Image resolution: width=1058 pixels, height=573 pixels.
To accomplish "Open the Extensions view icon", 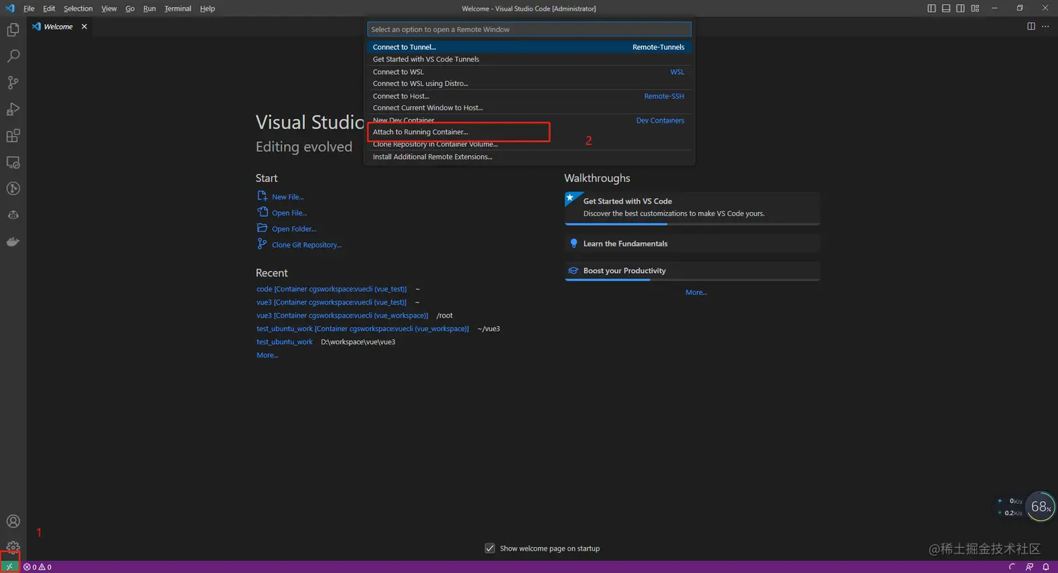I will tap(13, 136).
